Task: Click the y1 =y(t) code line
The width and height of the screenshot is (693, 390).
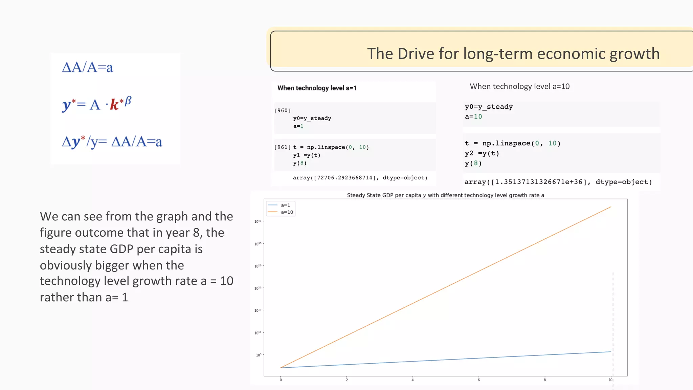Action: tap(307, 155)
